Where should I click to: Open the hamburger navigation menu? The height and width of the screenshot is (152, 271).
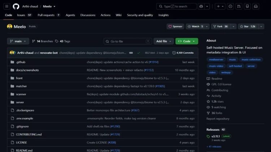pos(7,6)
